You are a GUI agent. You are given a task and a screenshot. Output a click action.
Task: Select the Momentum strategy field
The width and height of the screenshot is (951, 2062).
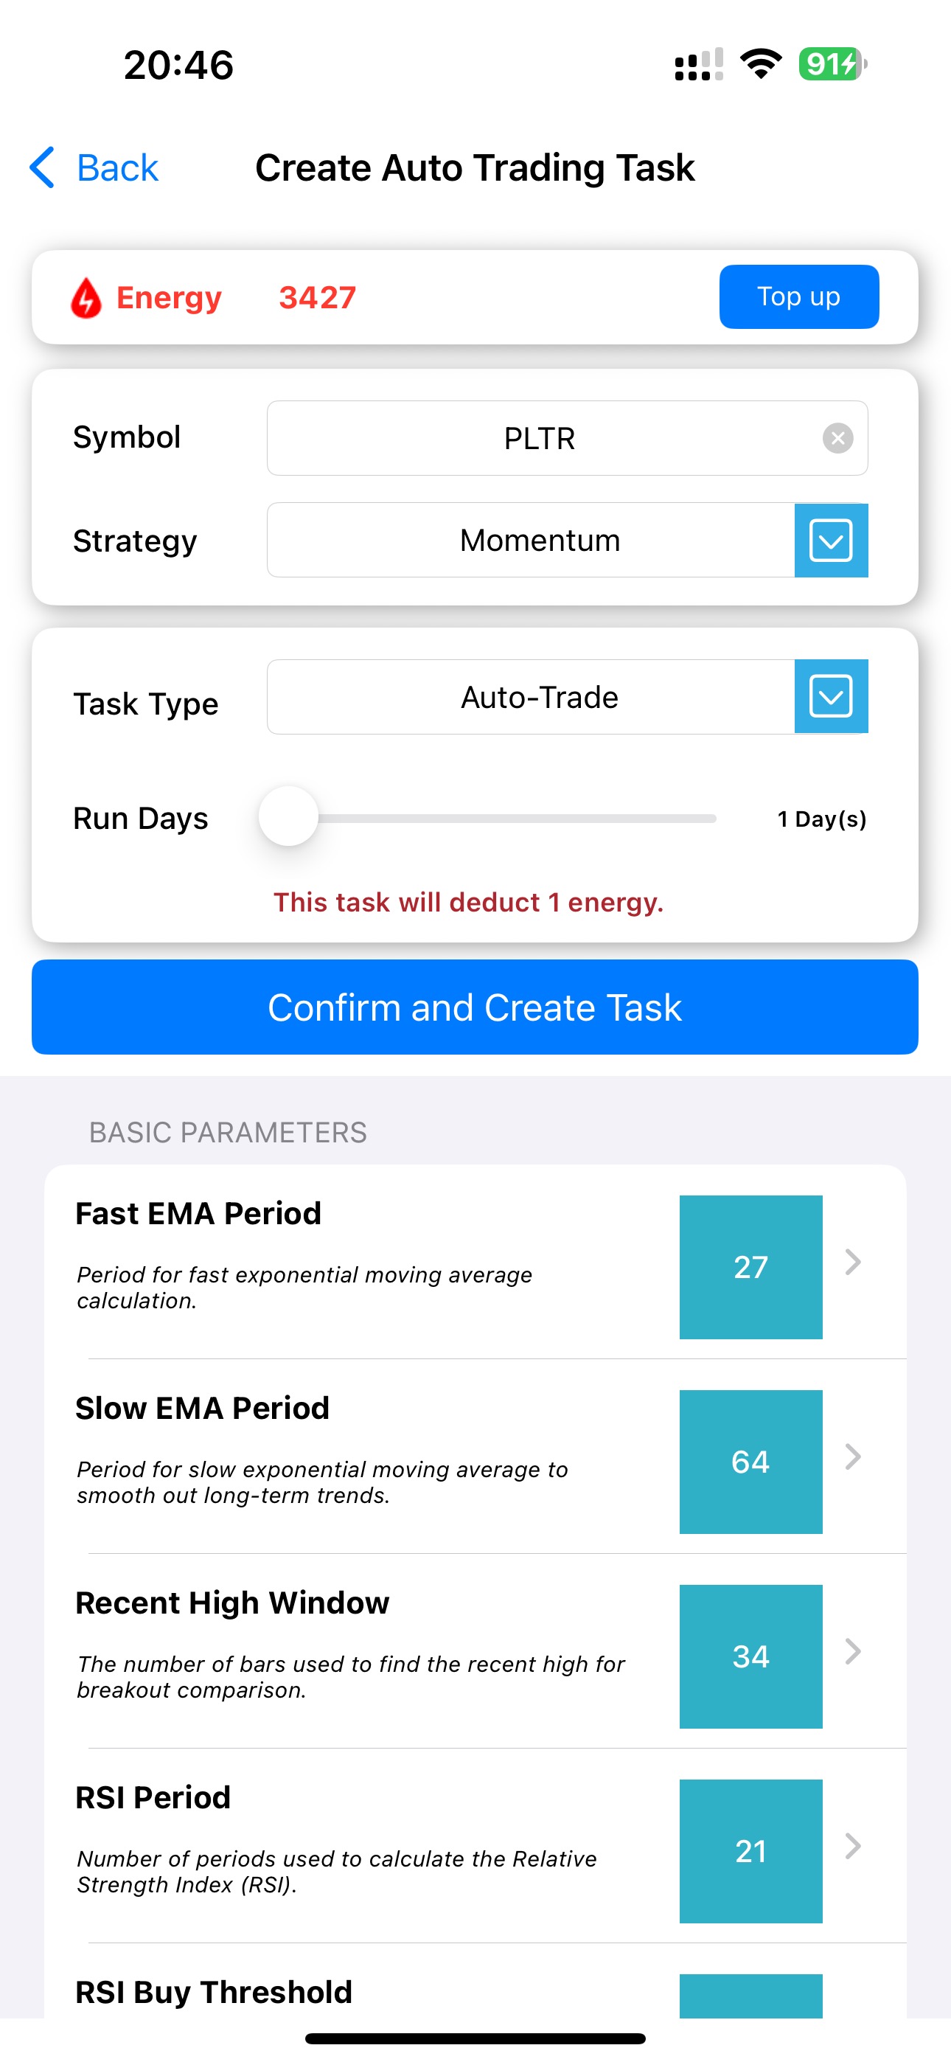coord(532,541)
